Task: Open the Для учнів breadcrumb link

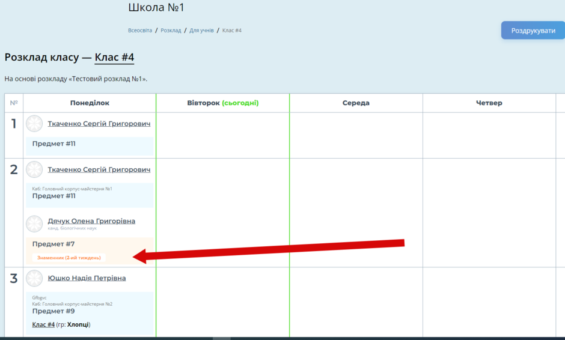Action: pos(201,30)
